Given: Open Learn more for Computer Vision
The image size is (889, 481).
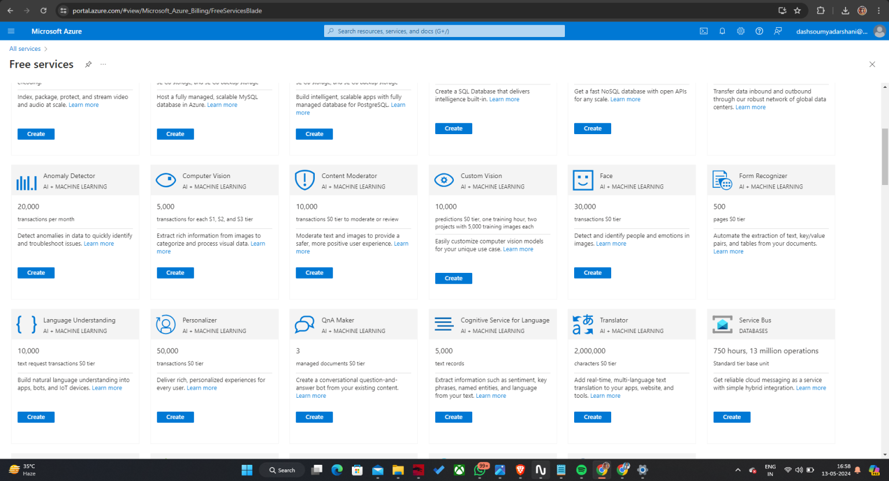Looking at the screenshot, I should point(258,243).
